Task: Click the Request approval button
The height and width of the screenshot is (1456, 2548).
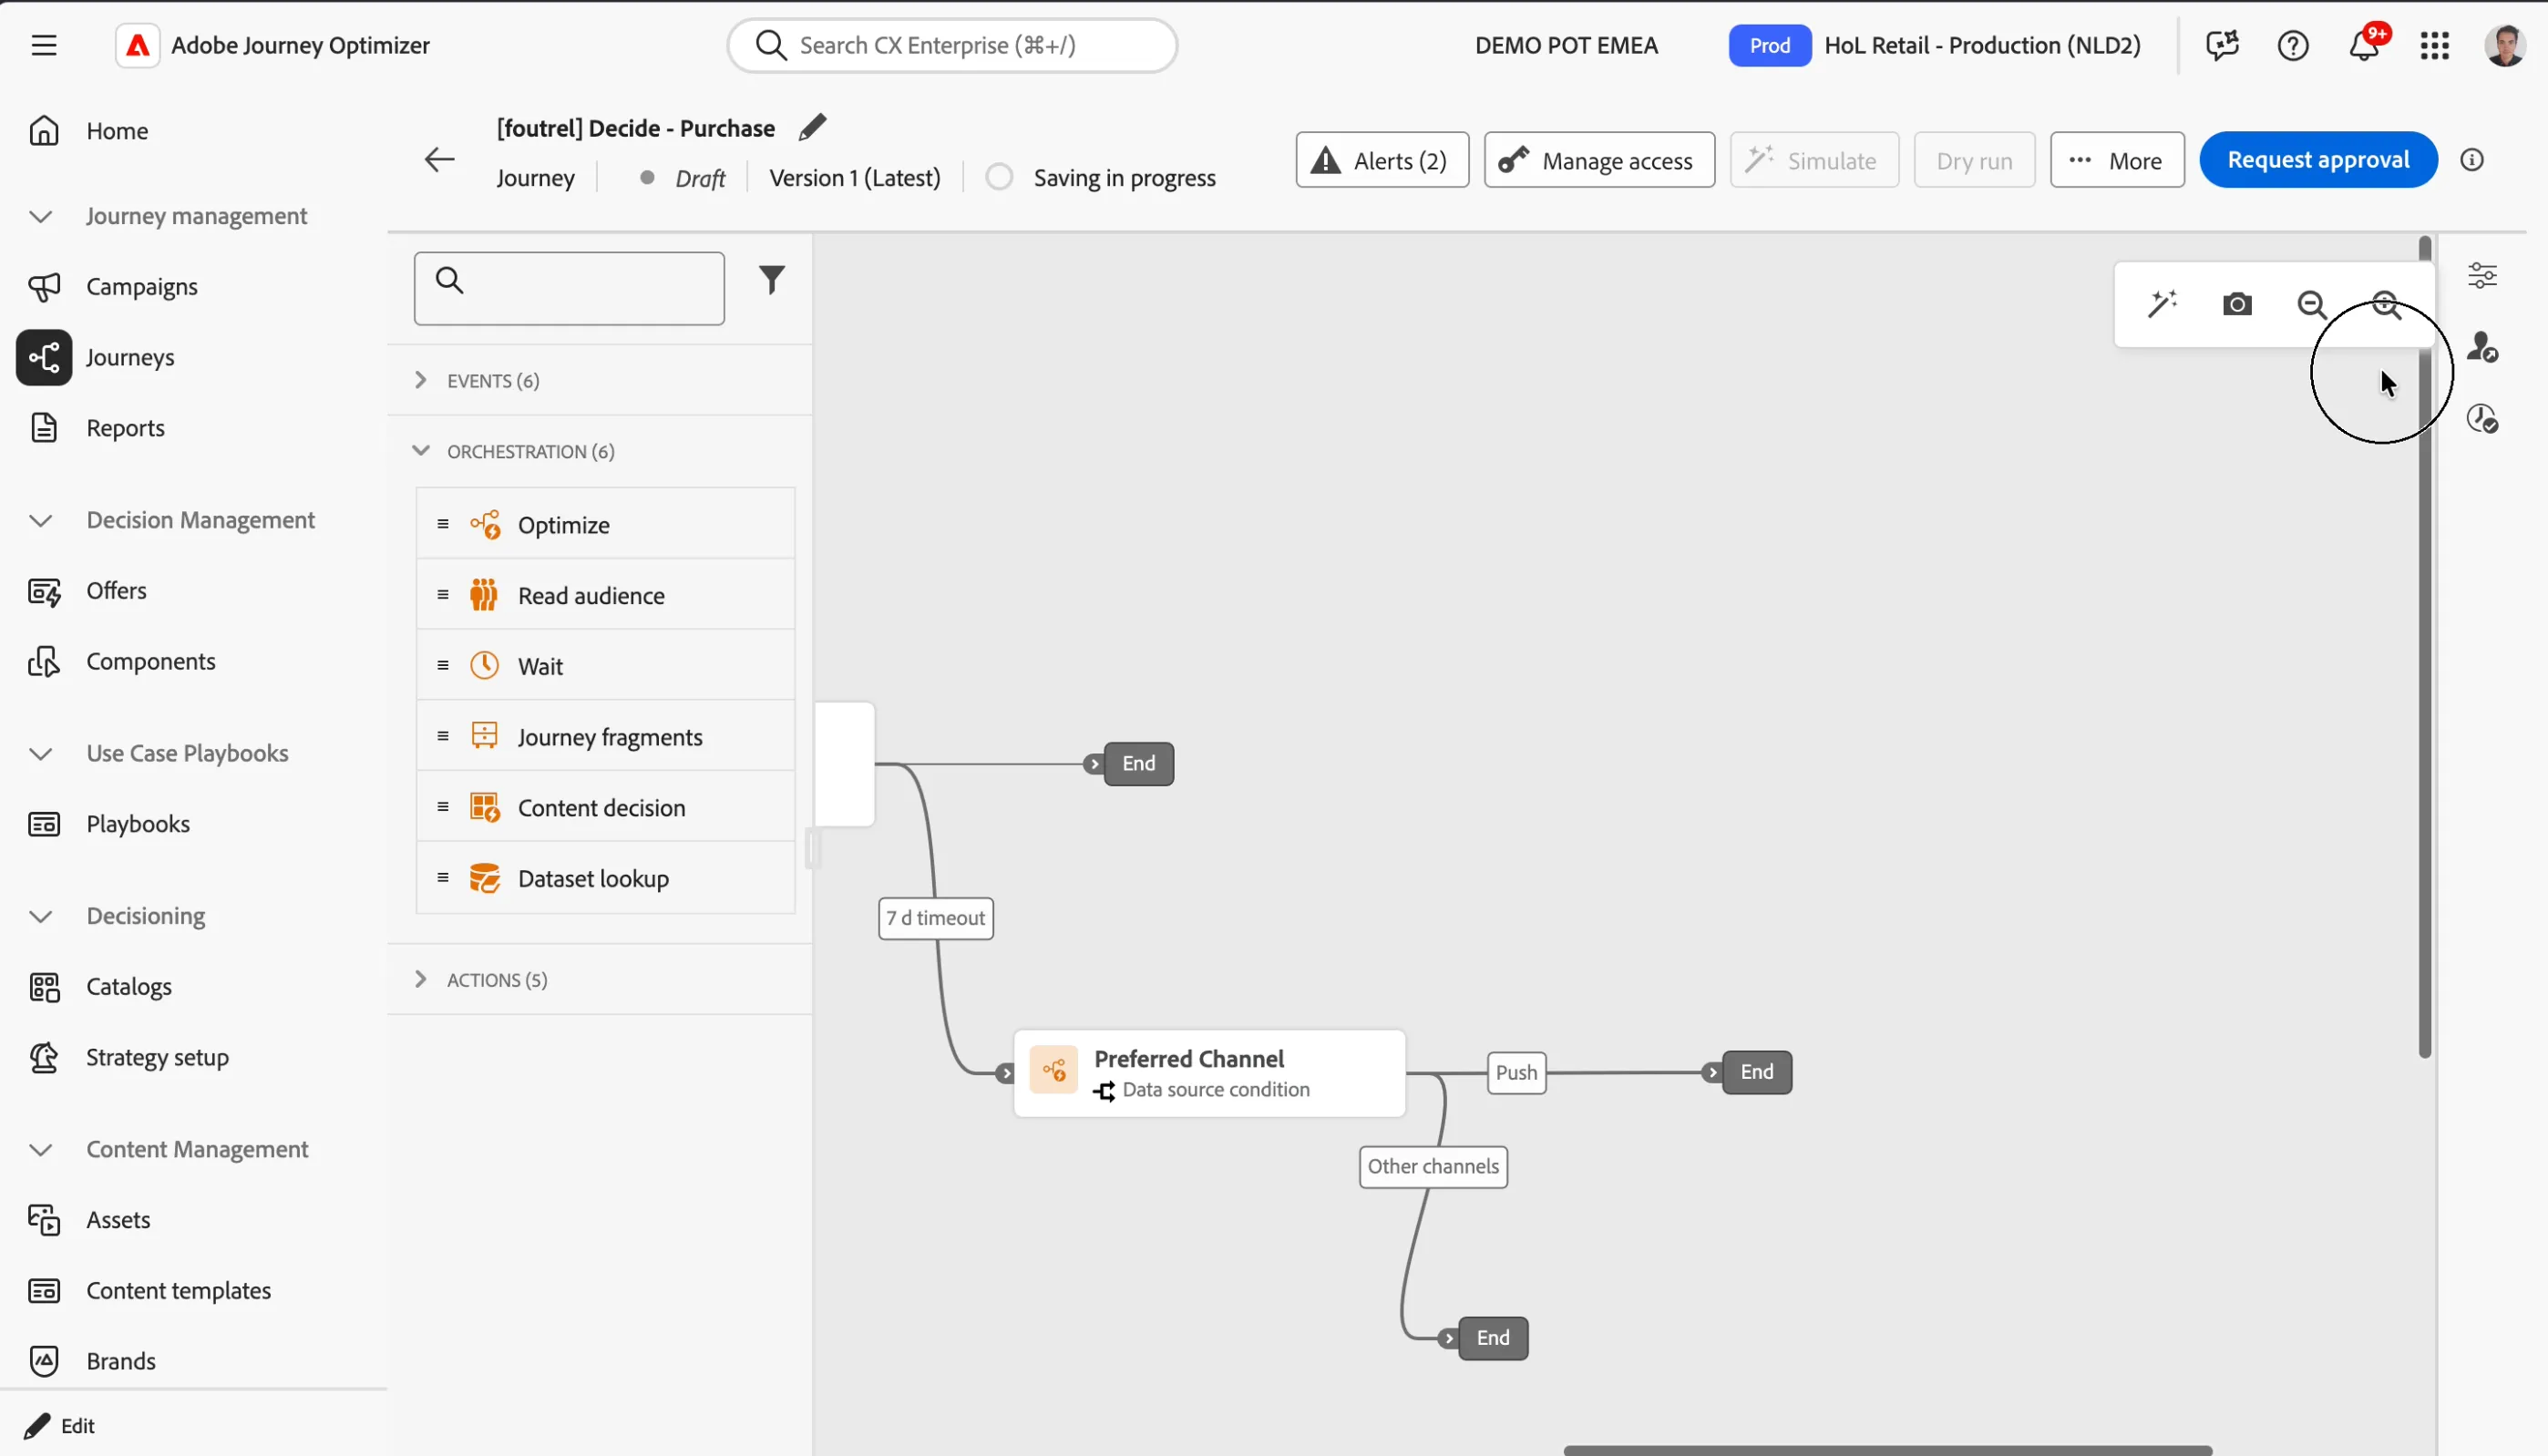Action: (2318, 160)
